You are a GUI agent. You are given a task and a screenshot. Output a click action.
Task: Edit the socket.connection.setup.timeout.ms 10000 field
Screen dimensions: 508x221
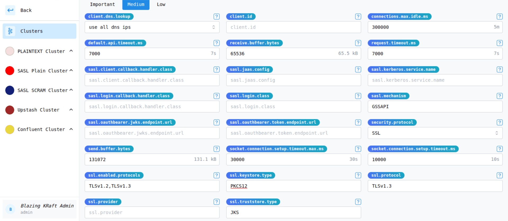435,159
